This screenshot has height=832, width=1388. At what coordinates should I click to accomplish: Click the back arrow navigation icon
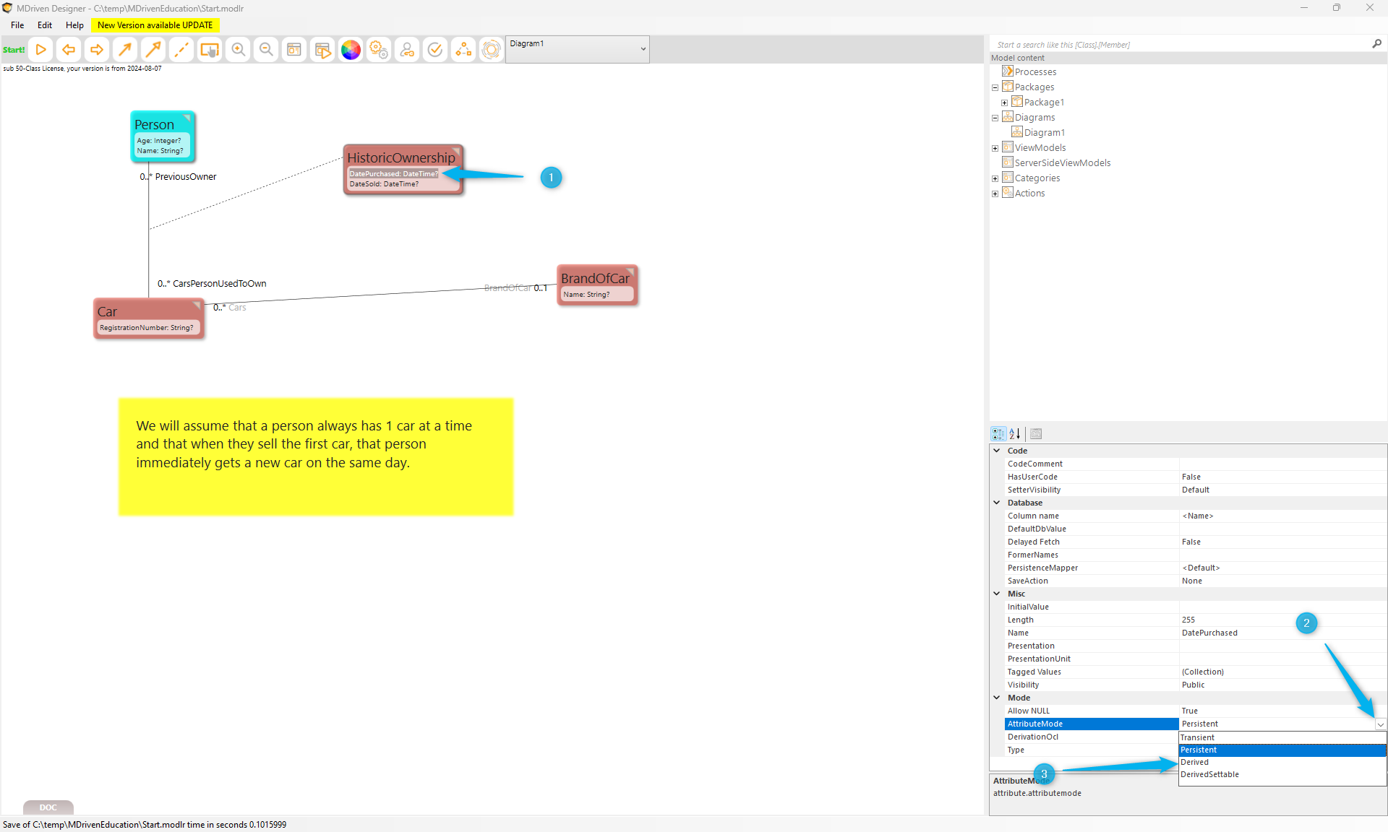point(69,50)
